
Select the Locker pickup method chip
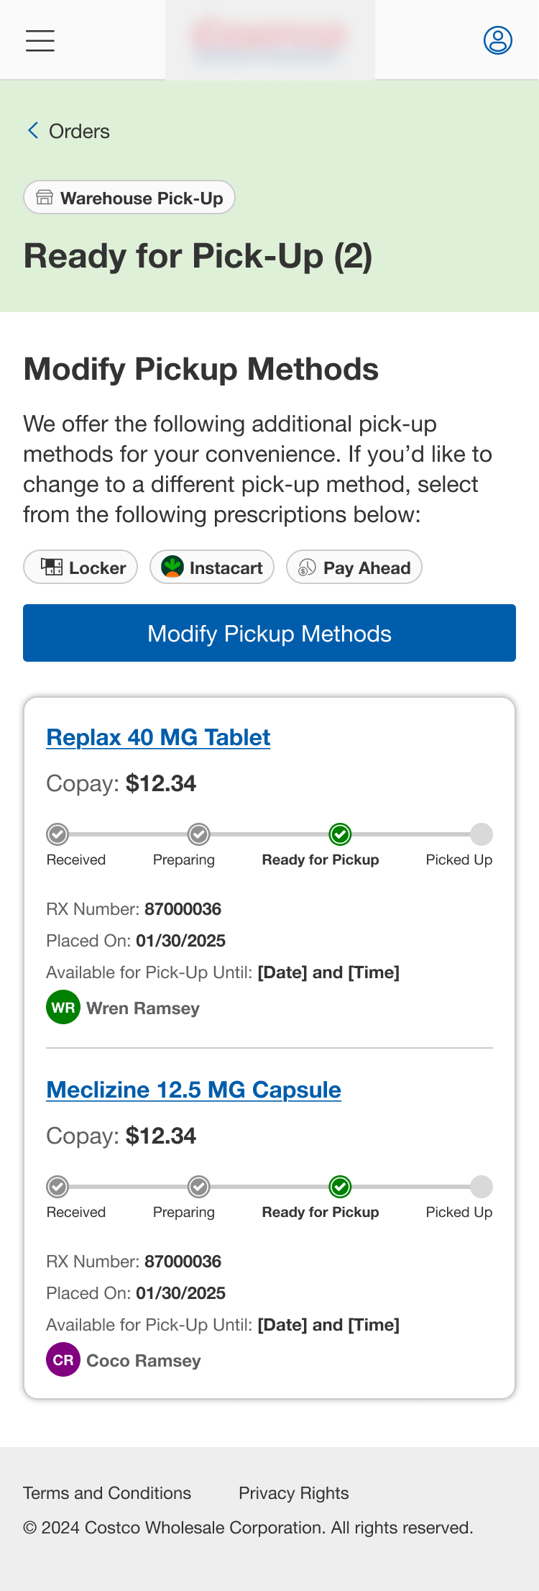(x=80, y=567)
